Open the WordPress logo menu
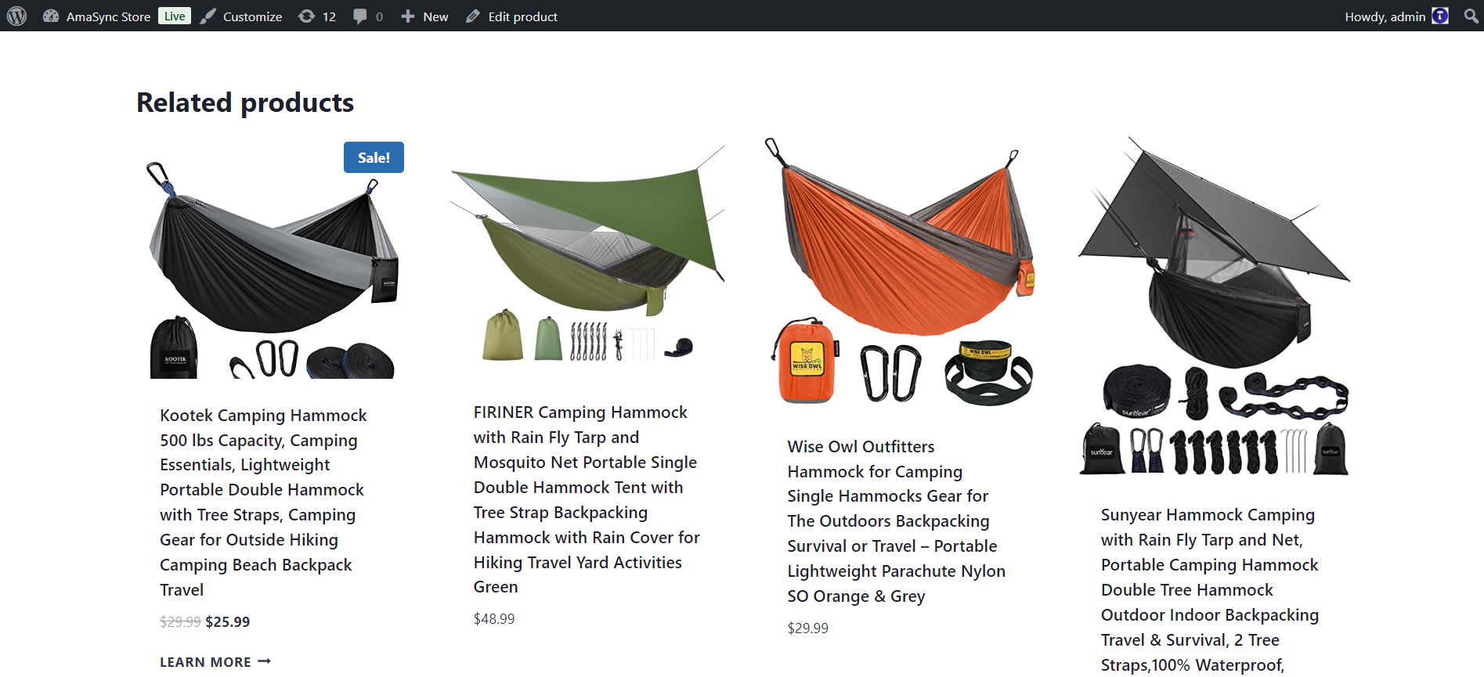1484x677 pixels. [x=17, y=16]
